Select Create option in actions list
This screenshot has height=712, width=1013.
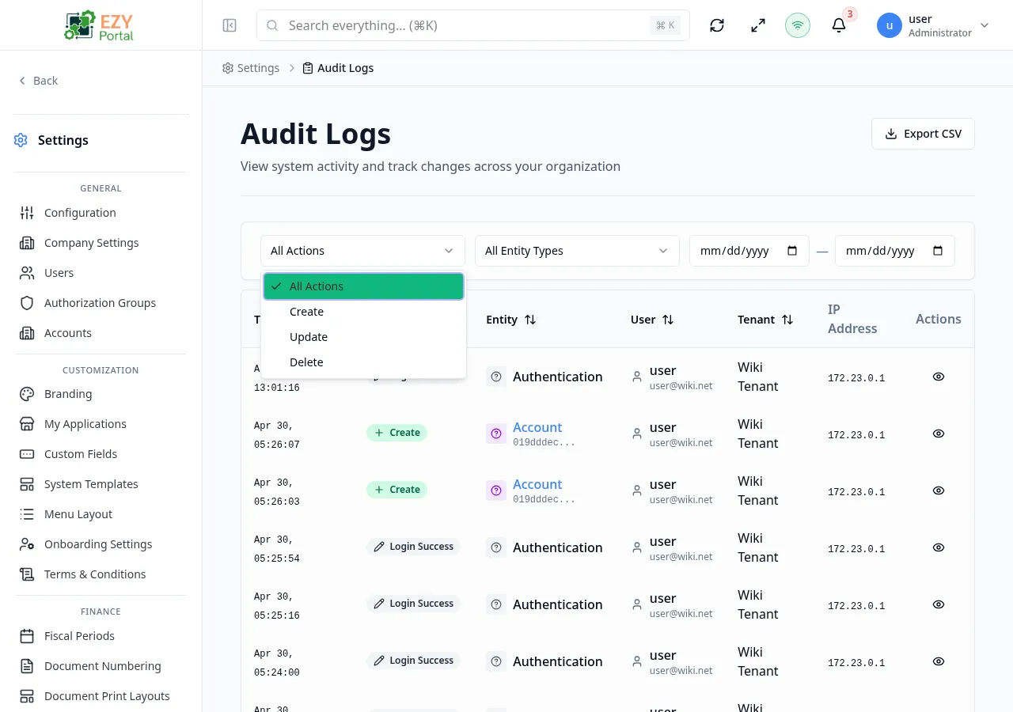363,312
